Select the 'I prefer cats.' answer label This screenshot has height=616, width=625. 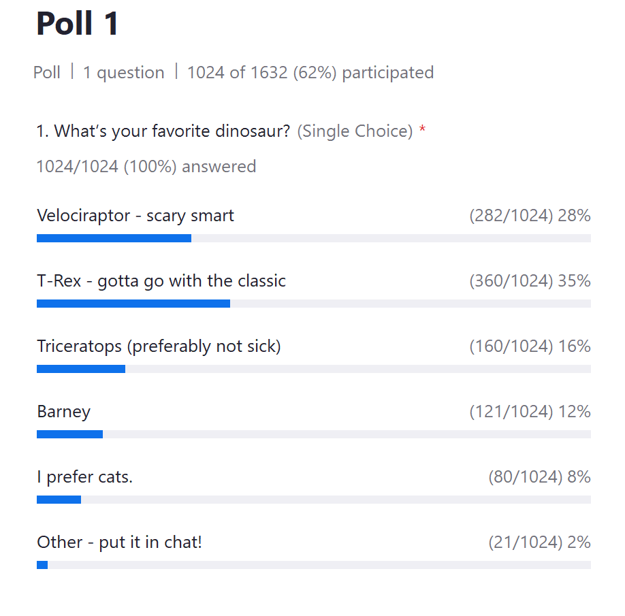(x=84, y=477)
